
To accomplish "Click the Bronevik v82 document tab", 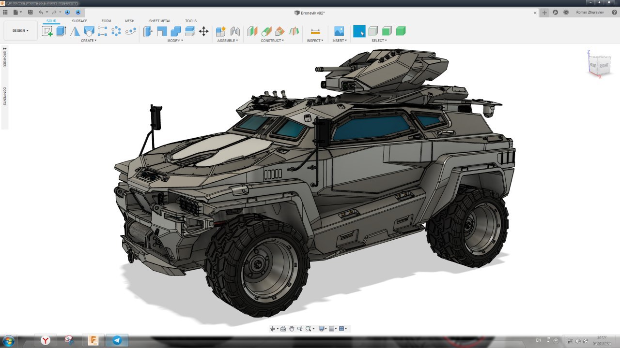I will (310, 13).
